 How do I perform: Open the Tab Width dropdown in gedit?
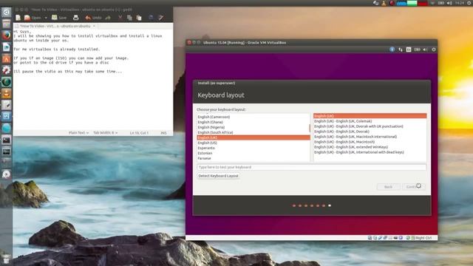[x=105, y=133]
